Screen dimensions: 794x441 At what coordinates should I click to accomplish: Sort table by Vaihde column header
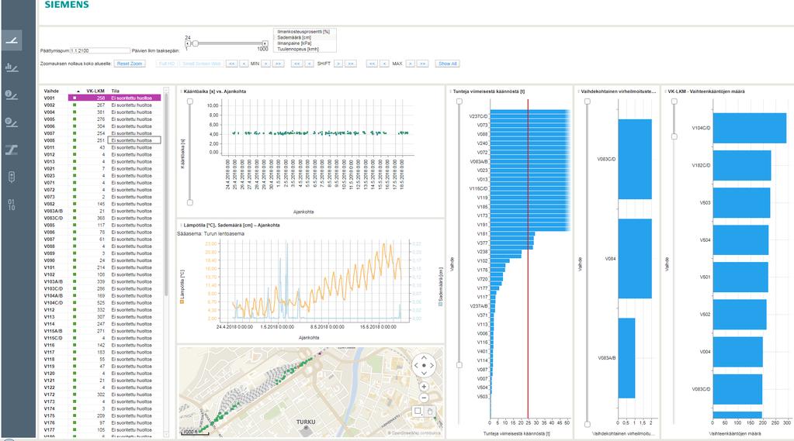[51, 91]
